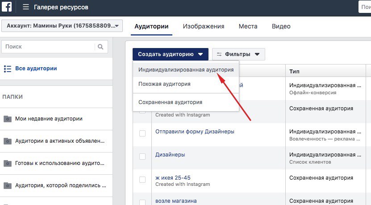The image size is (371, 205).
Task: Open the Создать аудиторию dropdown button
Action: pos(171,54)
